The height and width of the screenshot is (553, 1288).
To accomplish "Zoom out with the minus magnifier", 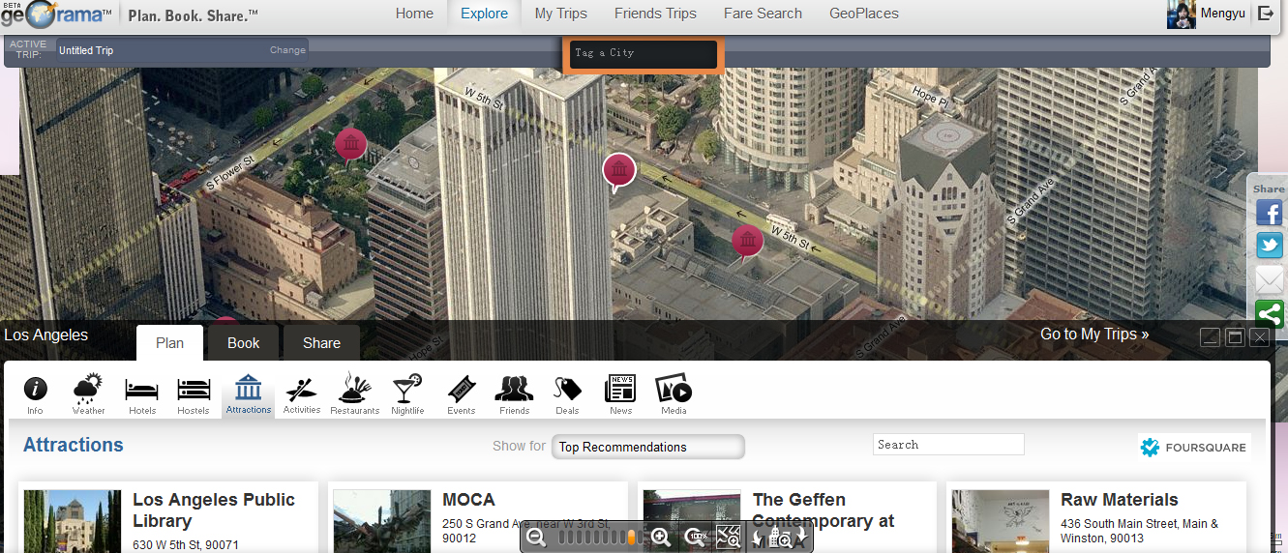I will click(x=536, y=538).
